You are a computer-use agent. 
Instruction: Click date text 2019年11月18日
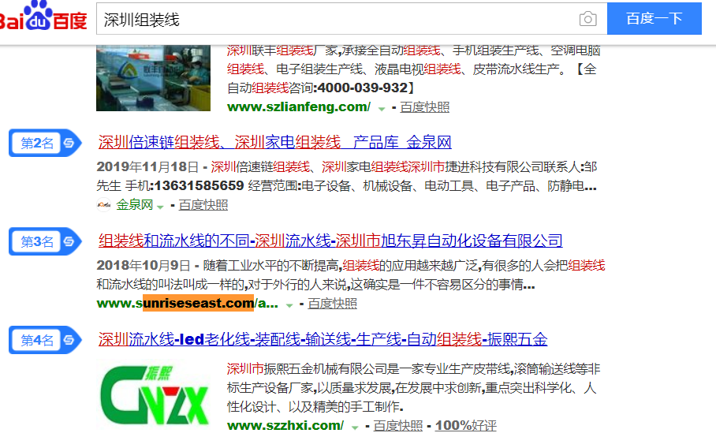click(x=147, y=166)
